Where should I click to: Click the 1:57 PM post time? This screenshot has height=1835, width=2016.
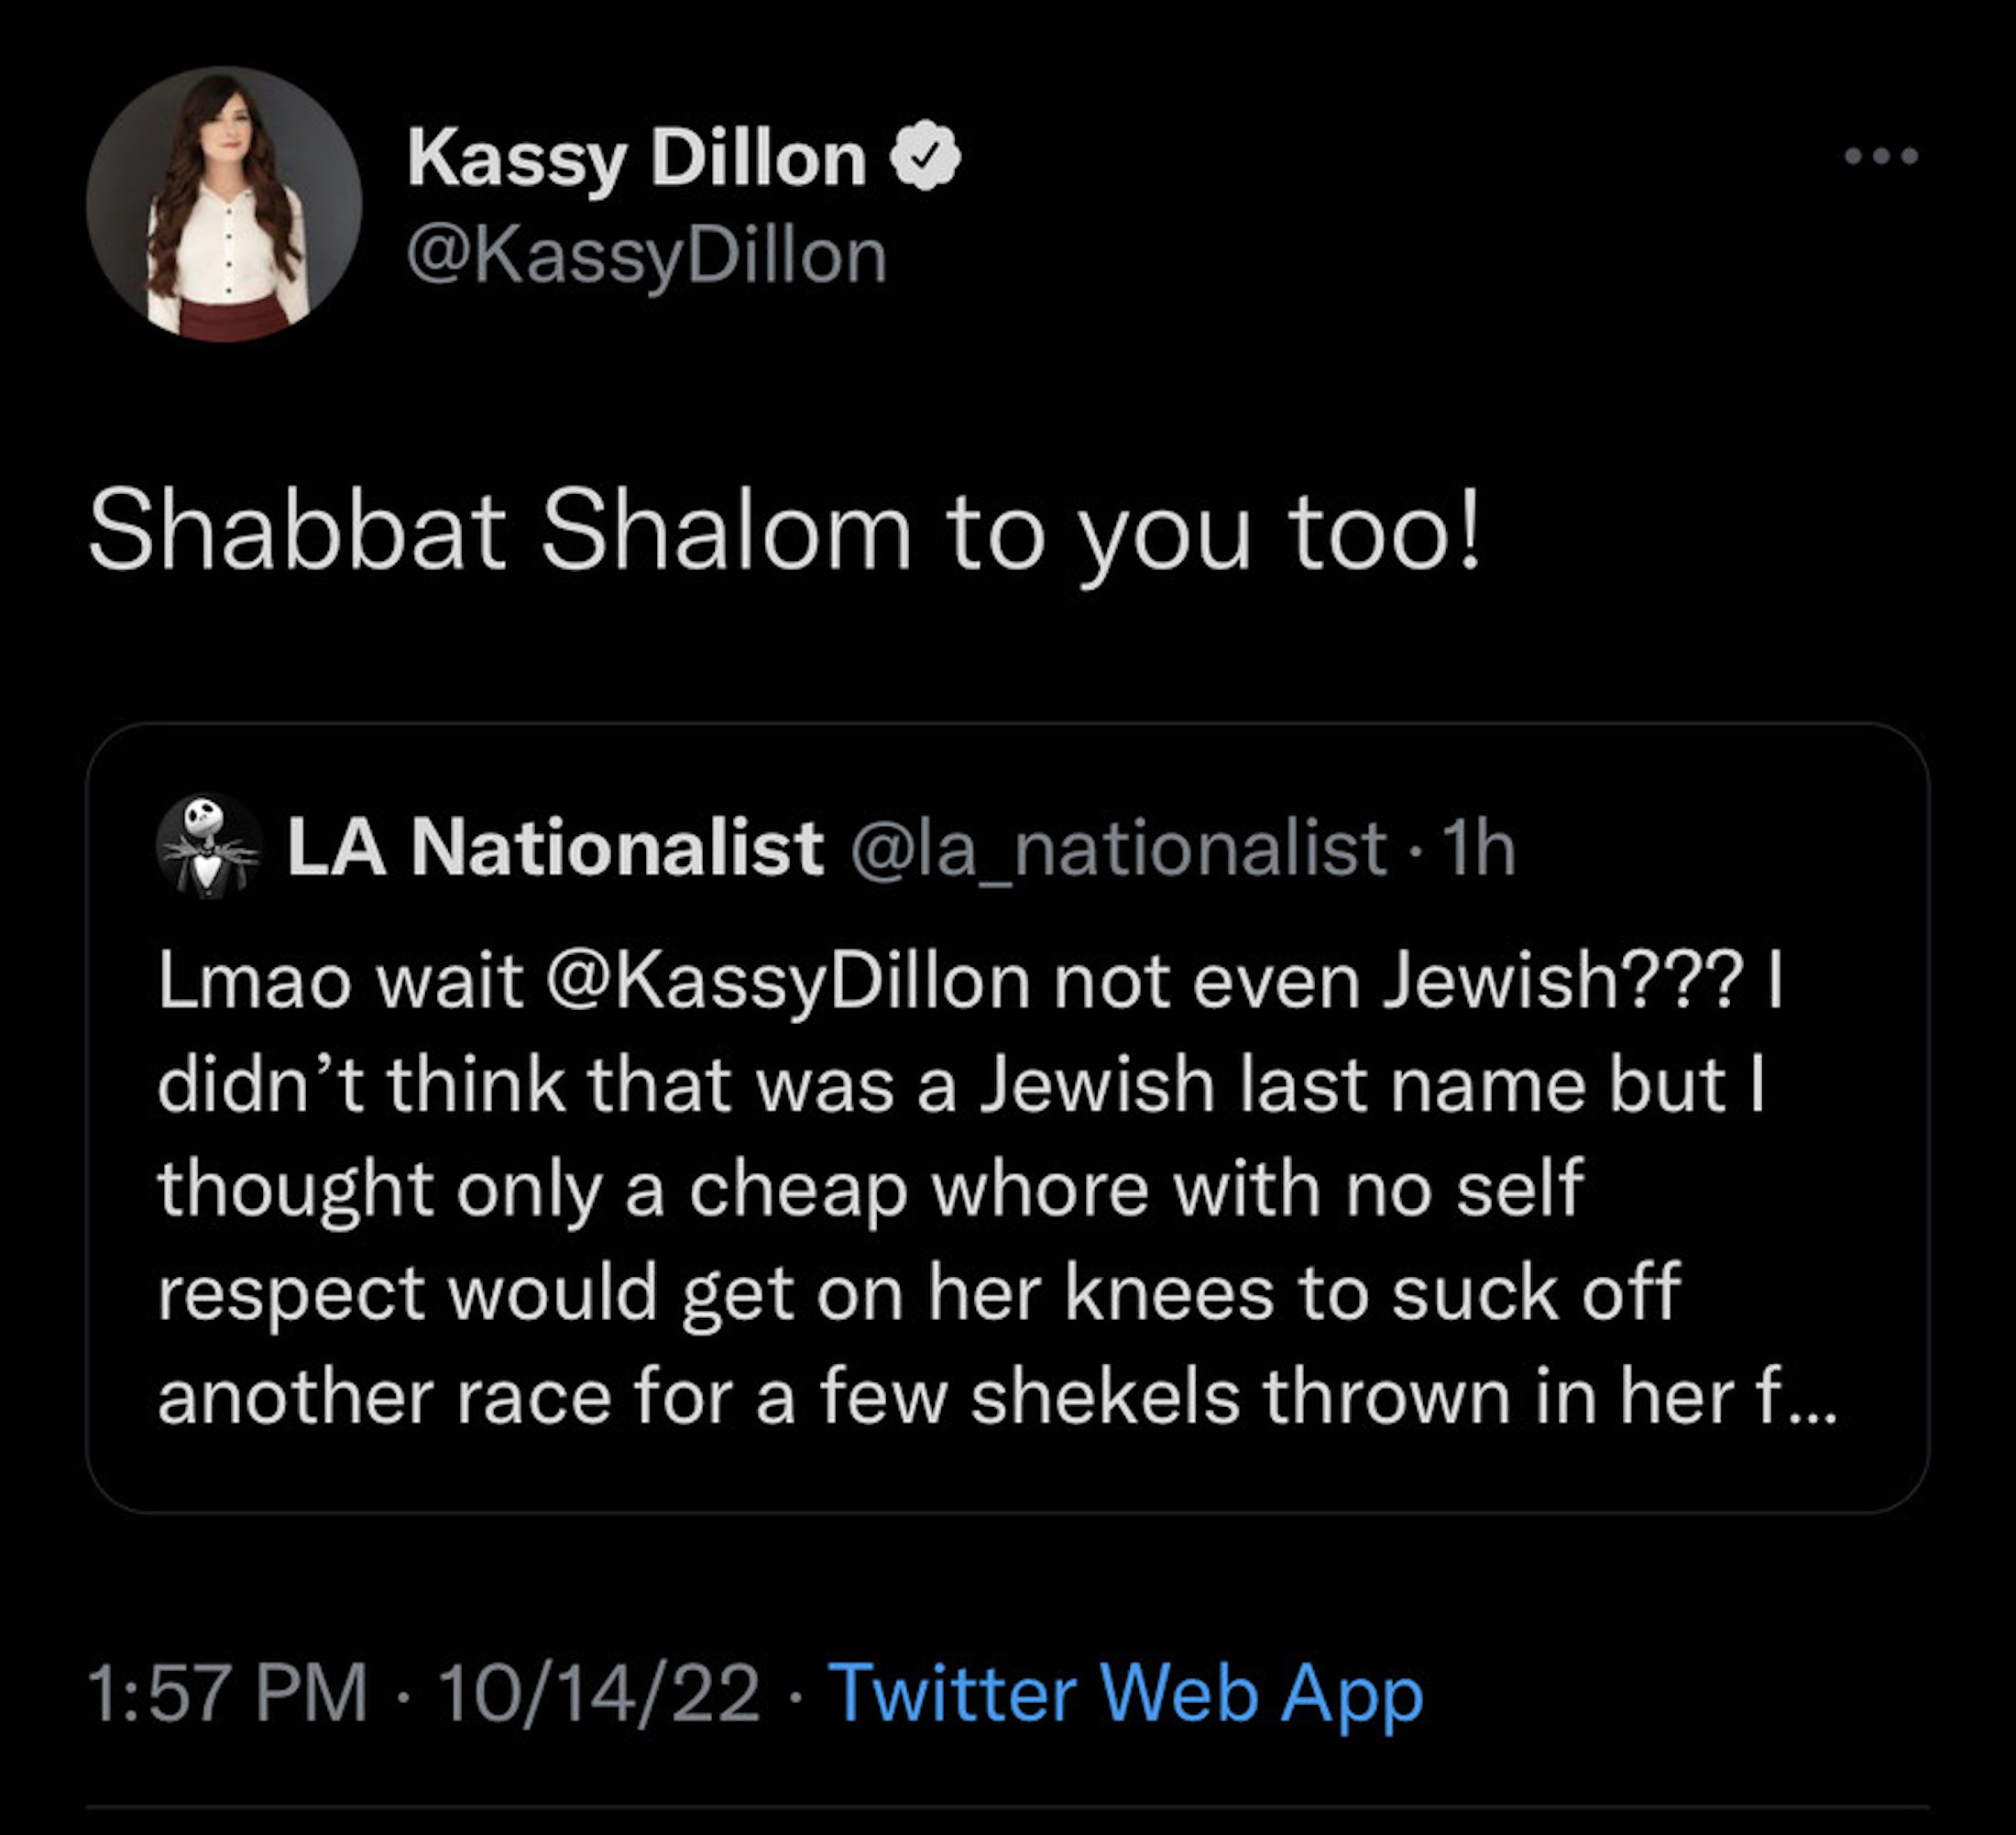pos(228,1693)
